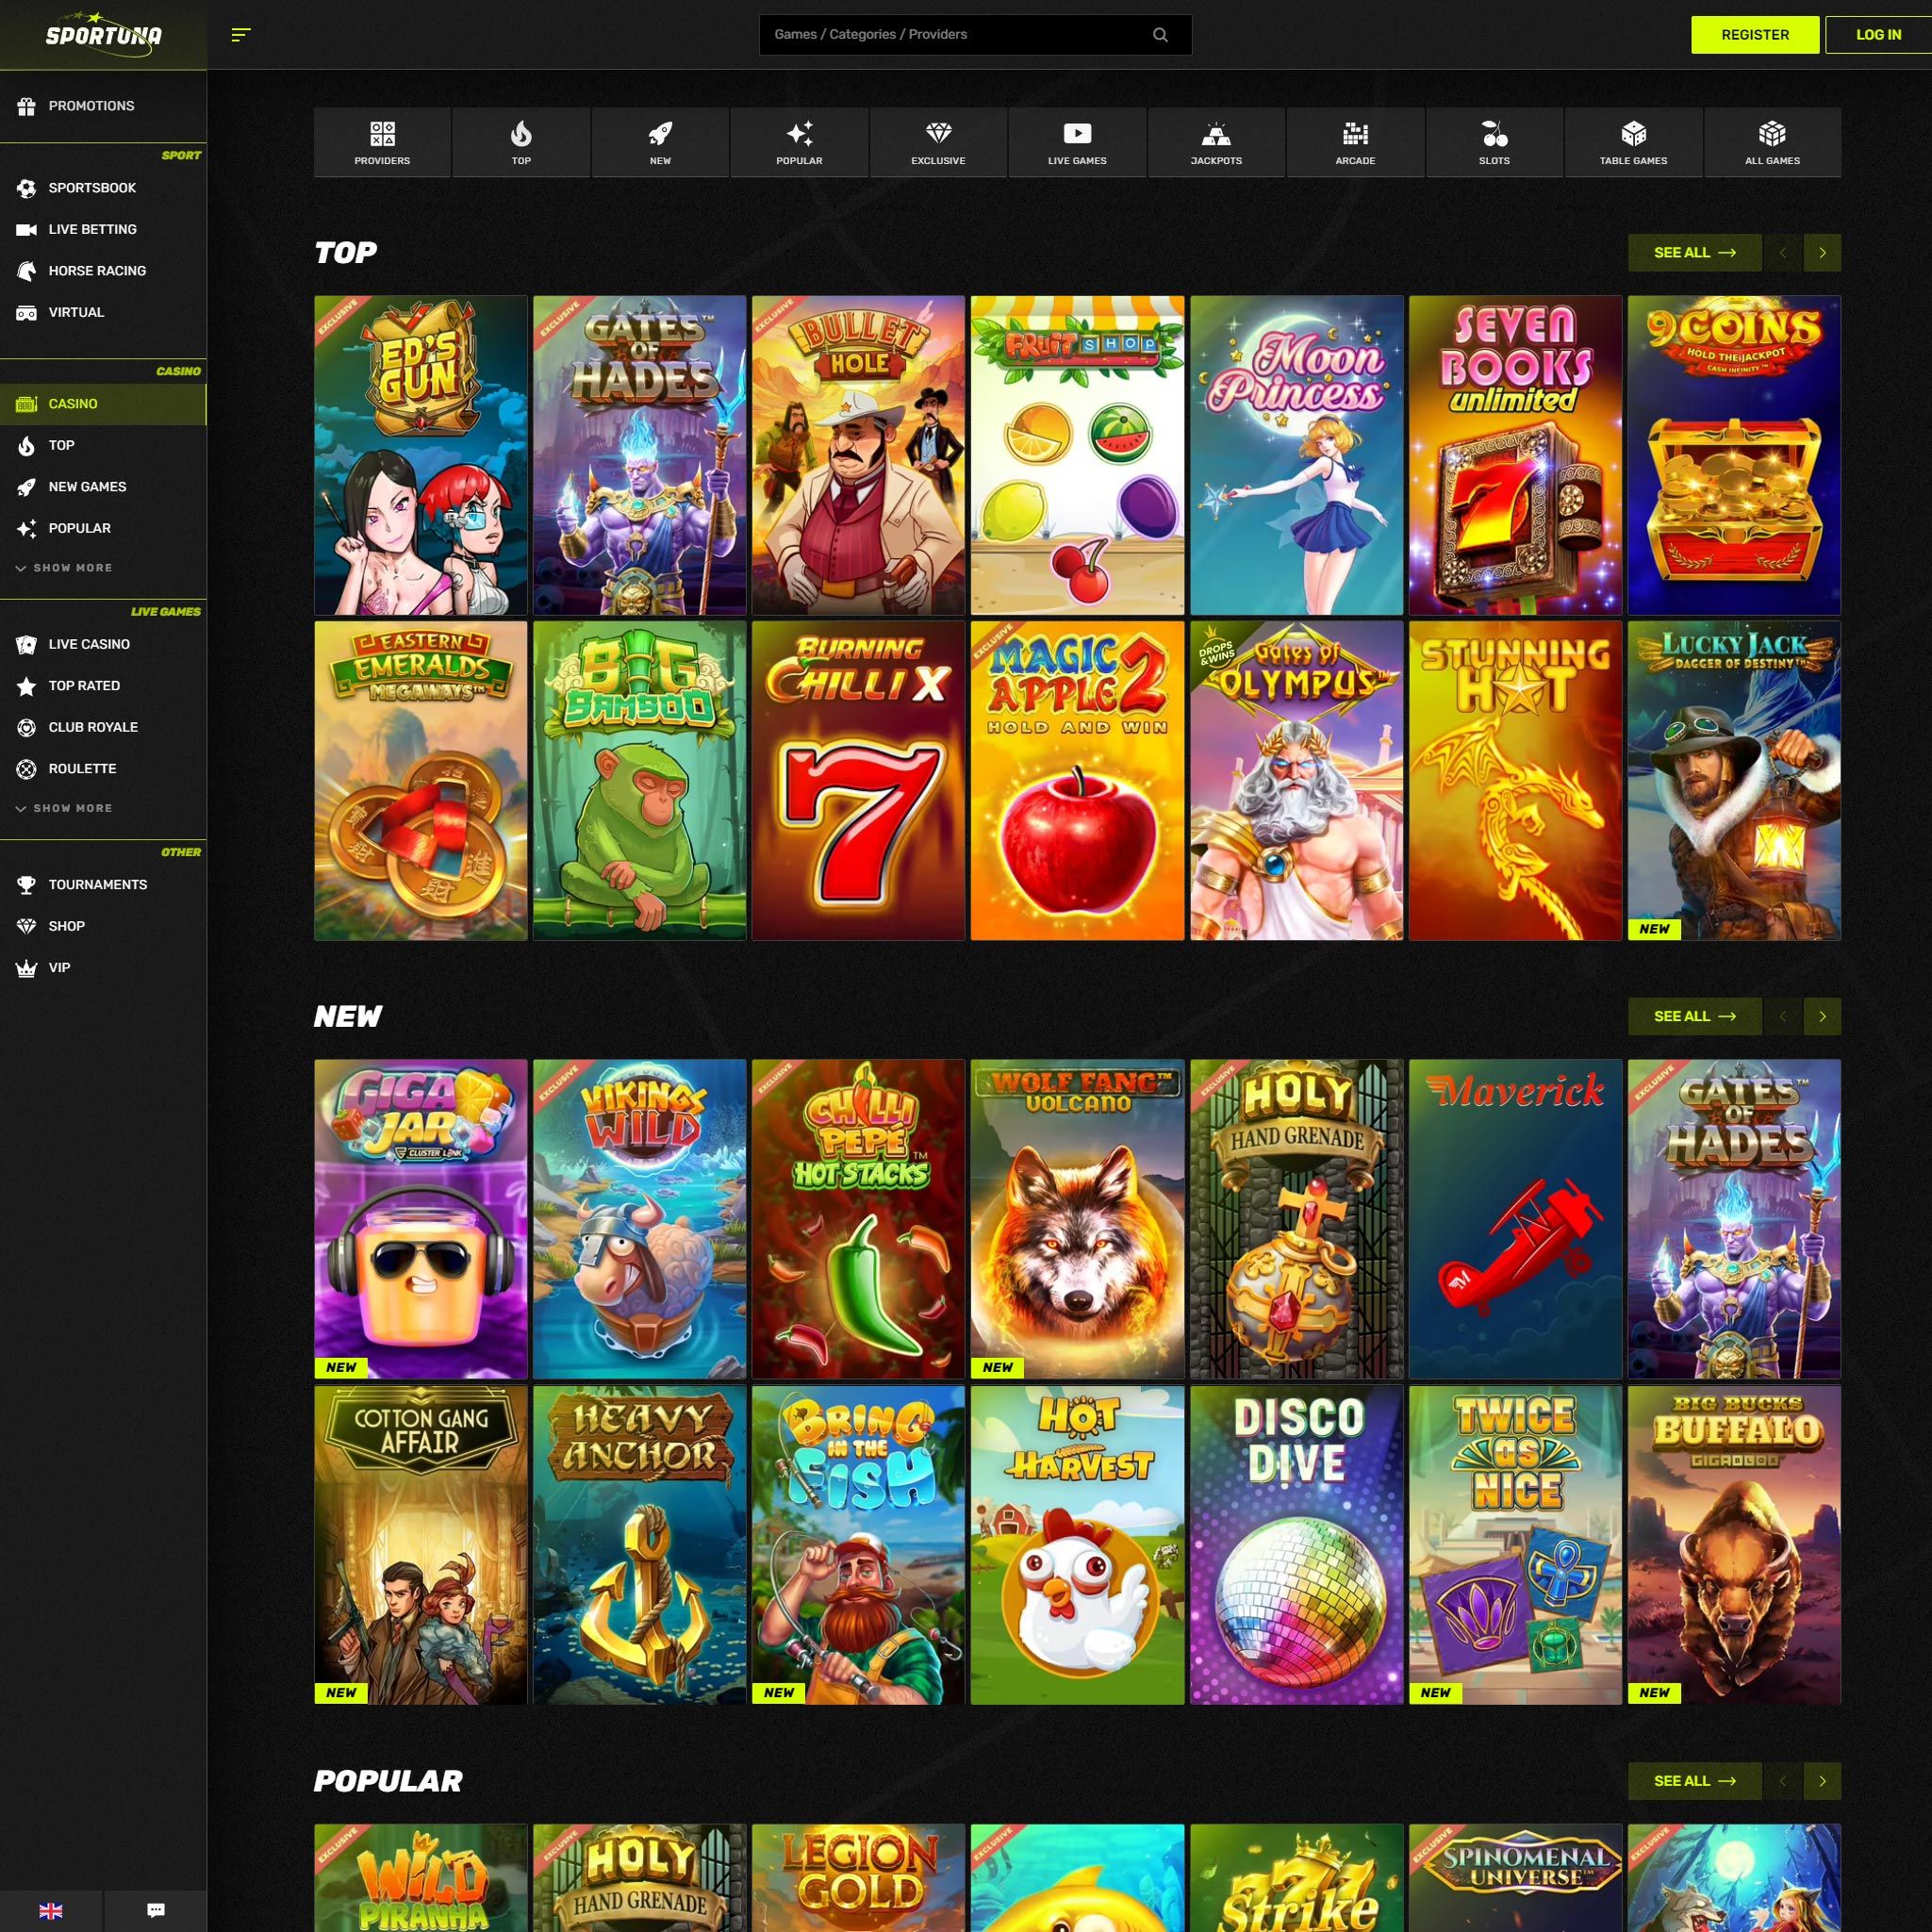Open Big Bucks Buffalo game thumbnail

click(1734, 1545)
